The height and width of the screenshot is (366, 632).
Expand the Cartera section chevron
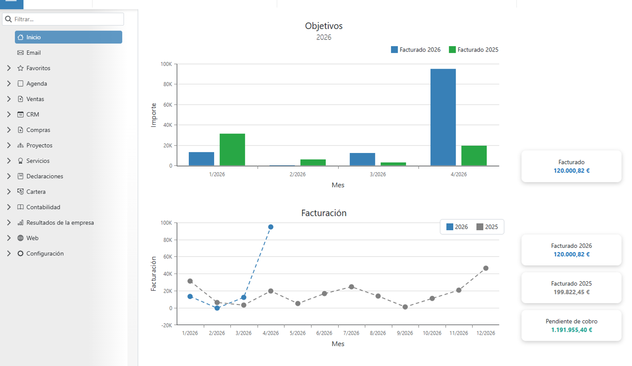9,192
